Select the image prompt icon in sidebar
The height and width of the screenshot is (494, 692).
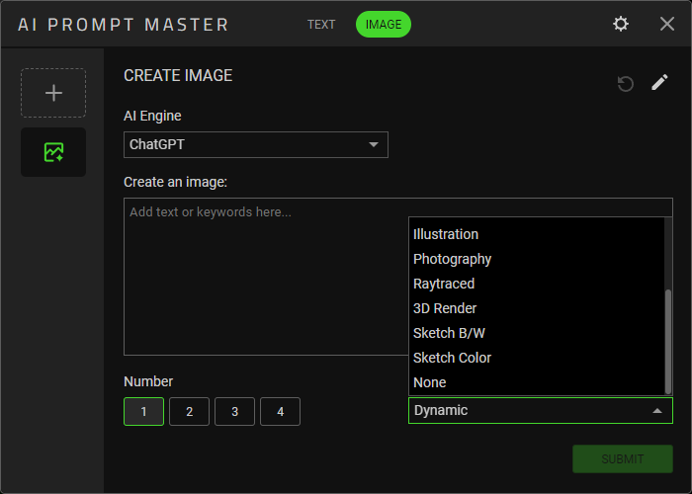point(53,152)
